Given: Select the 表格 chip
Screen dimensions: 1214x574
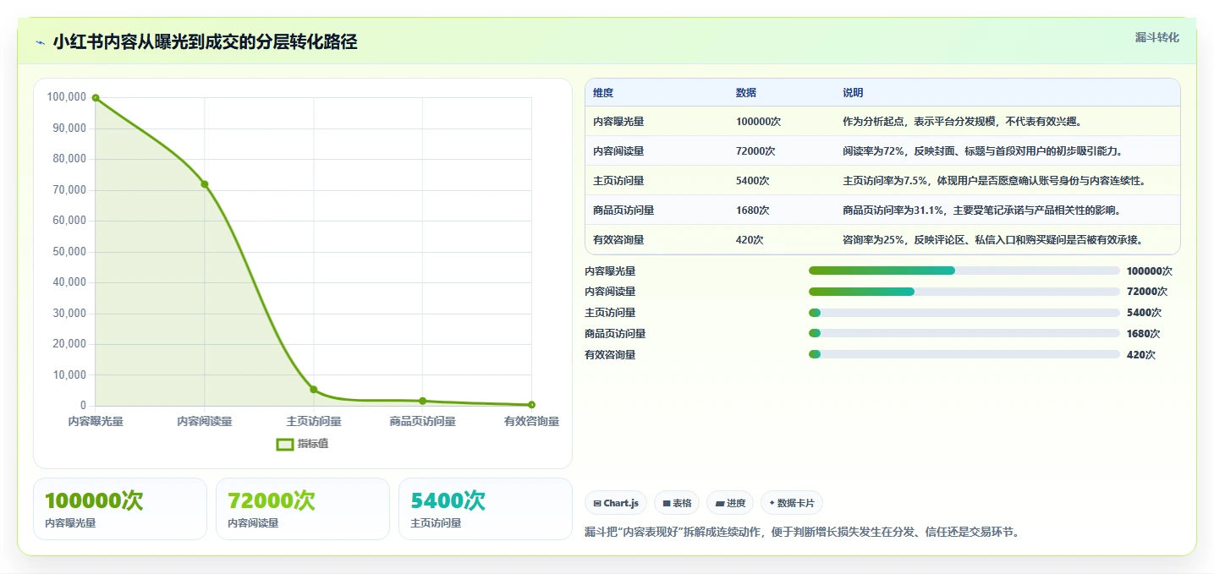Looking at the screenshot, I should pos(677,503).
